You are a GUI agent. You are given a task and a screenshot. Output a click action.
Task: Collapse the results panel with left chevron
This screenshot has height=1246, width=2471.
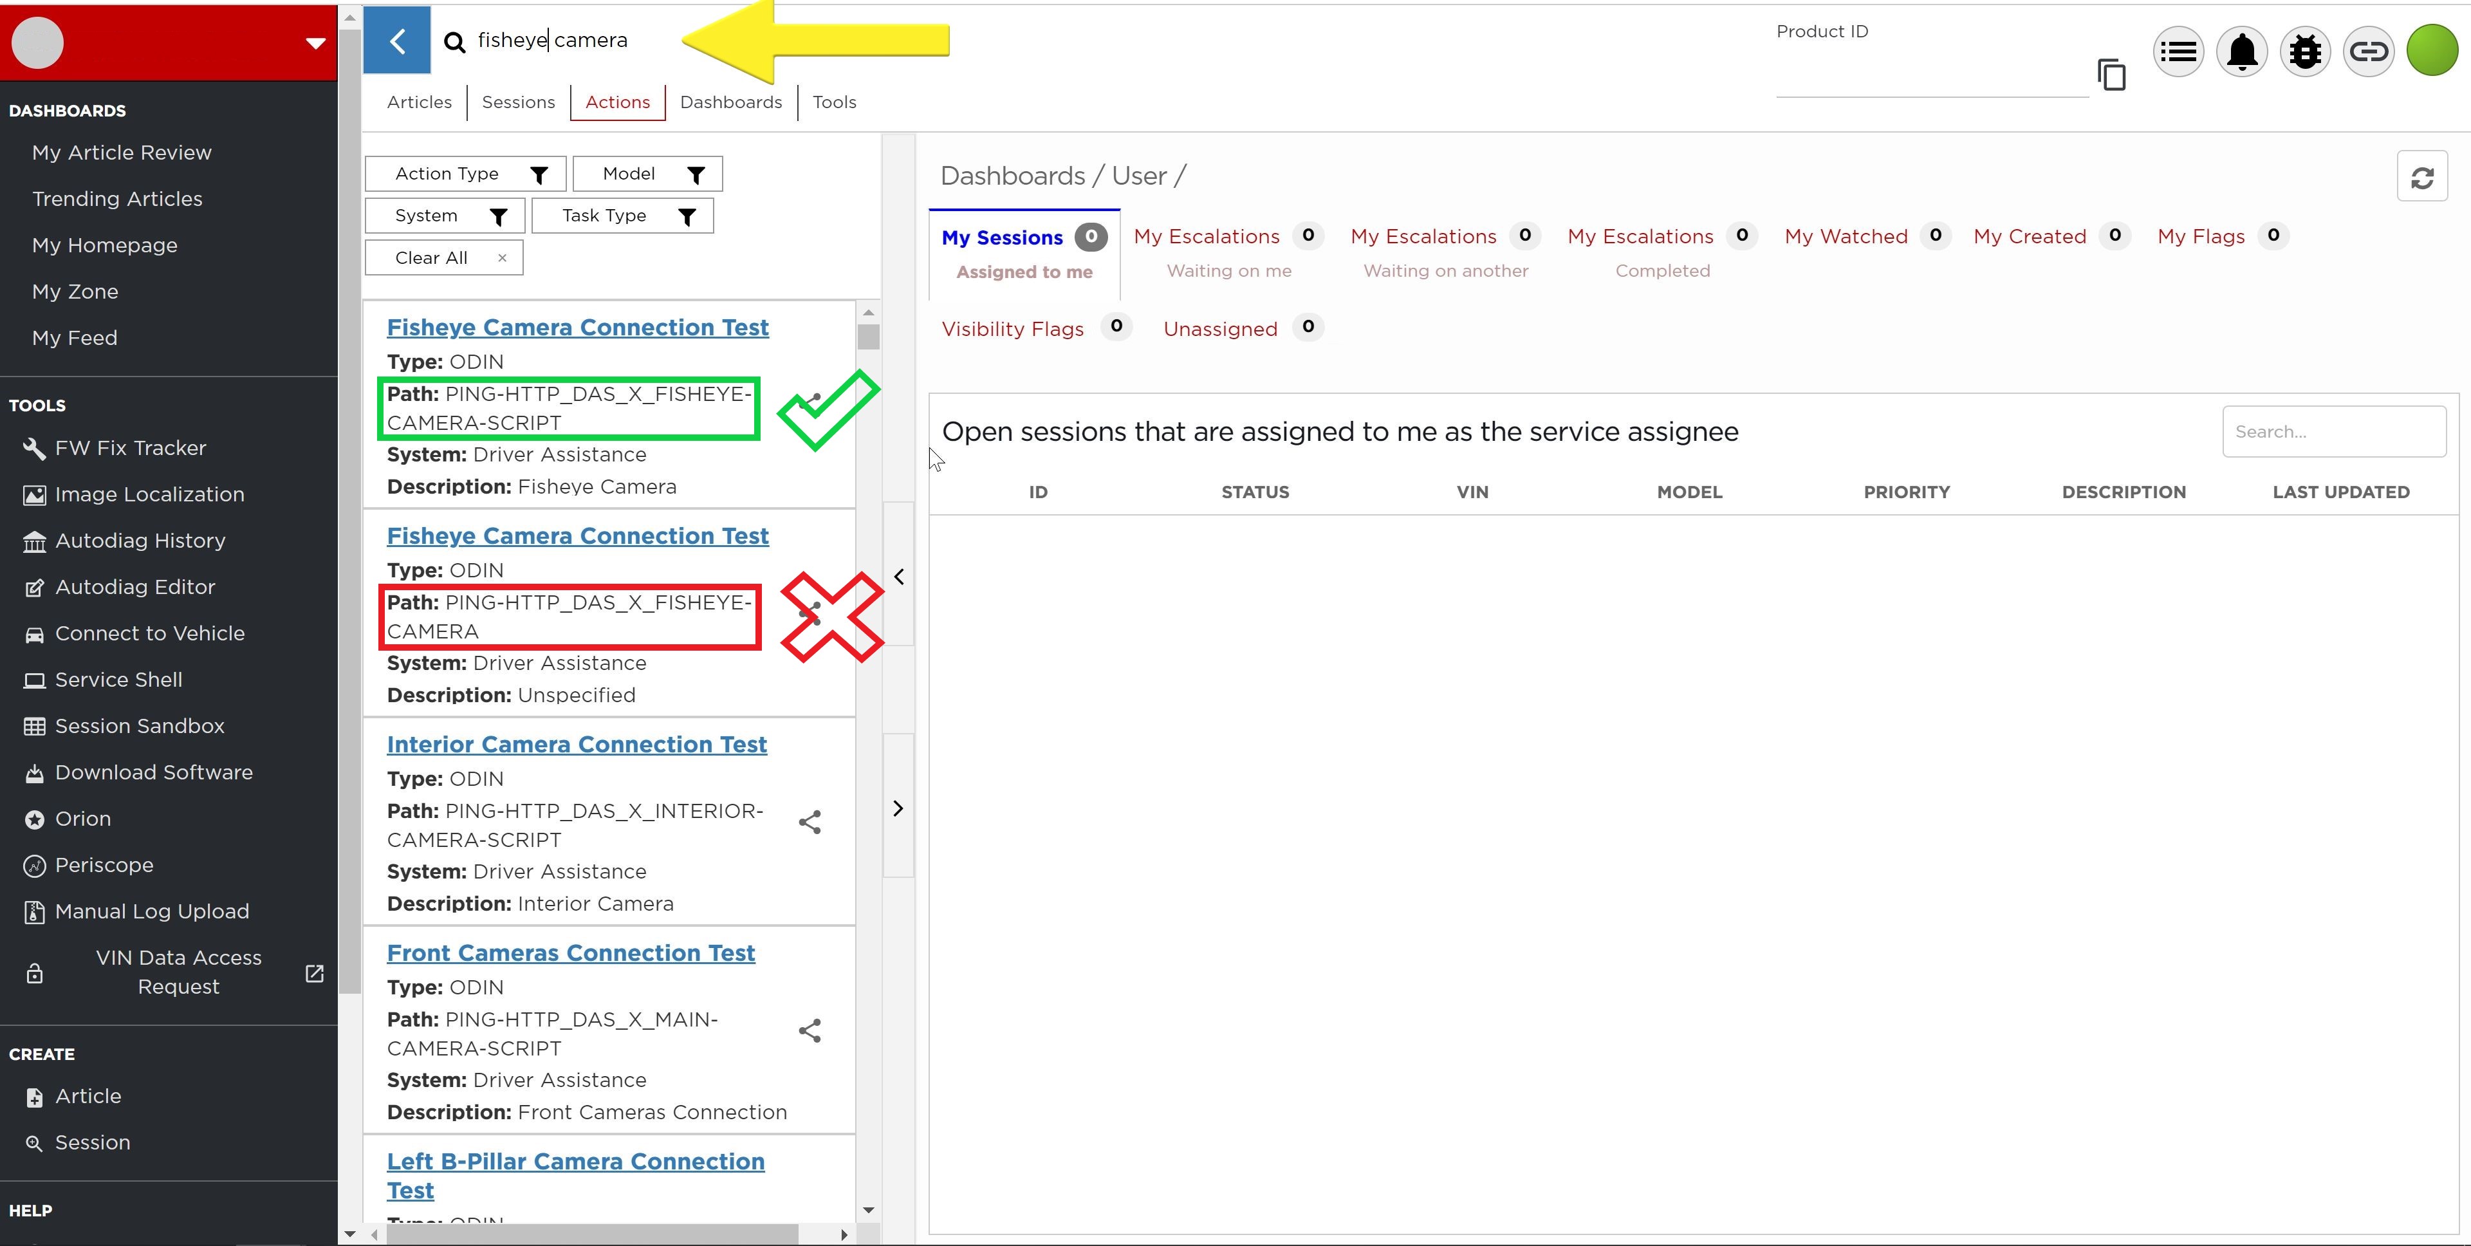tap(899, 577)
